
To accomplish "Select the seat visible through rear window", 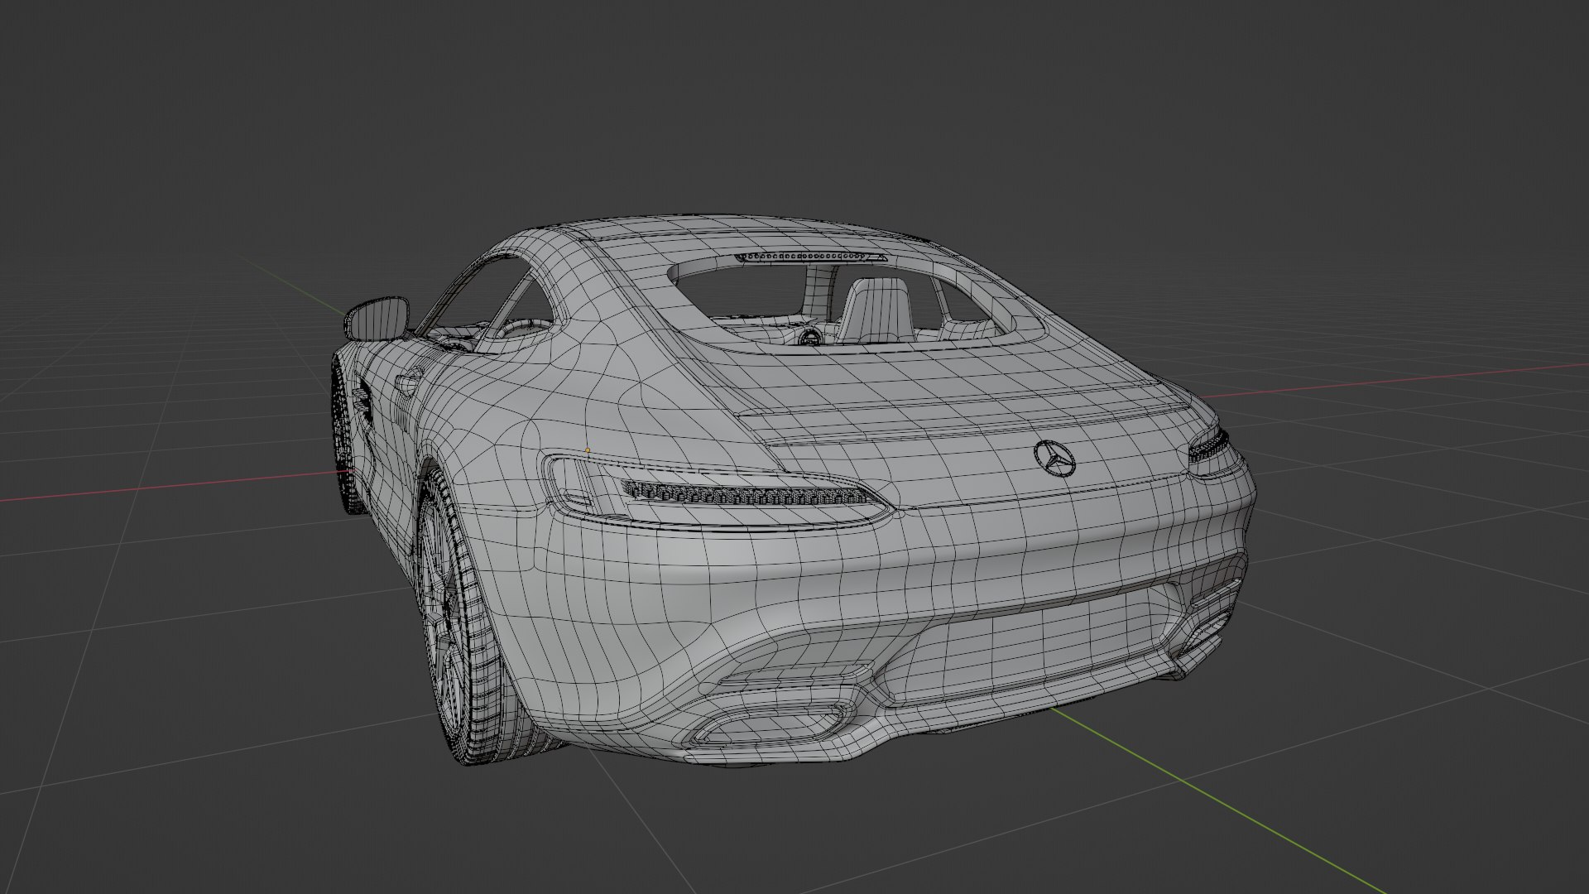I will coord(876,310).
